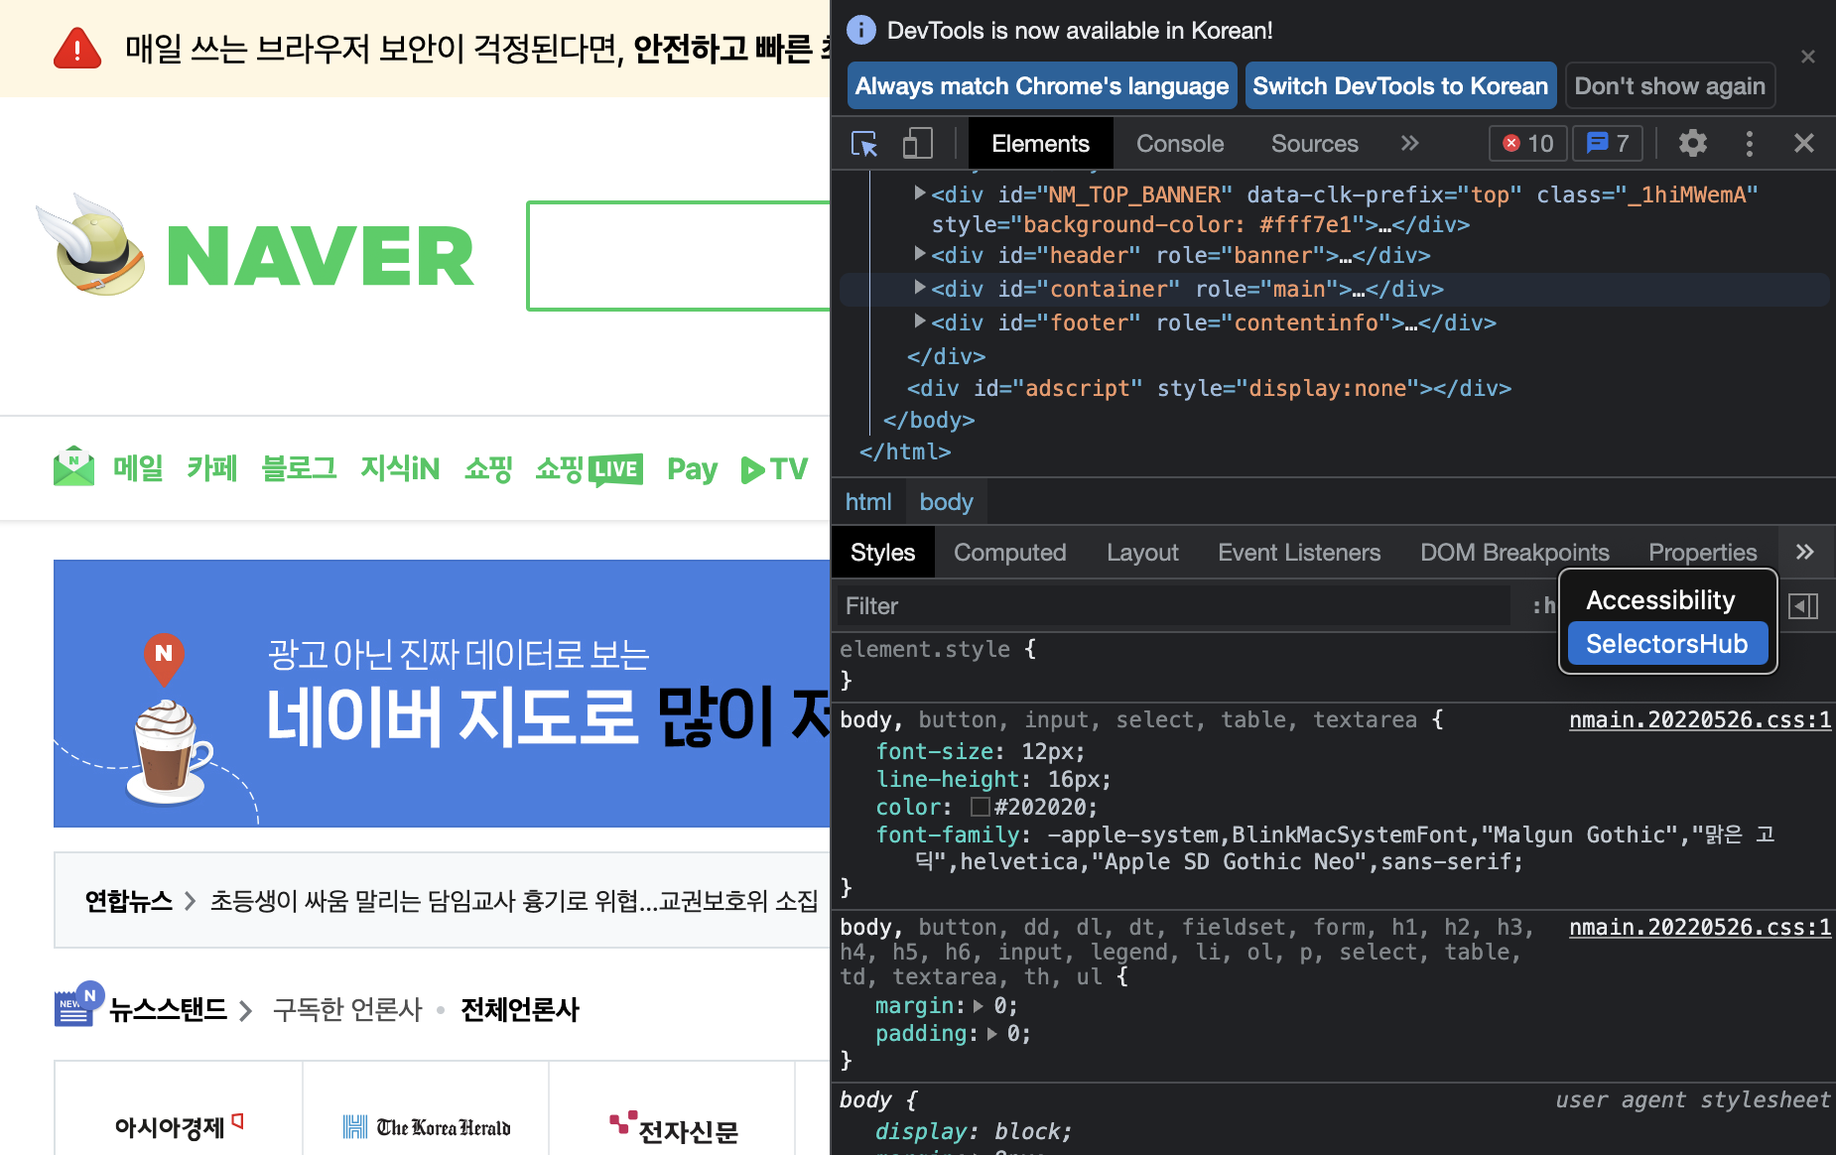This screenshot has width=1836, height=1155.
Task: Expand the margin shorthand property
Action: coord(979,1006)
